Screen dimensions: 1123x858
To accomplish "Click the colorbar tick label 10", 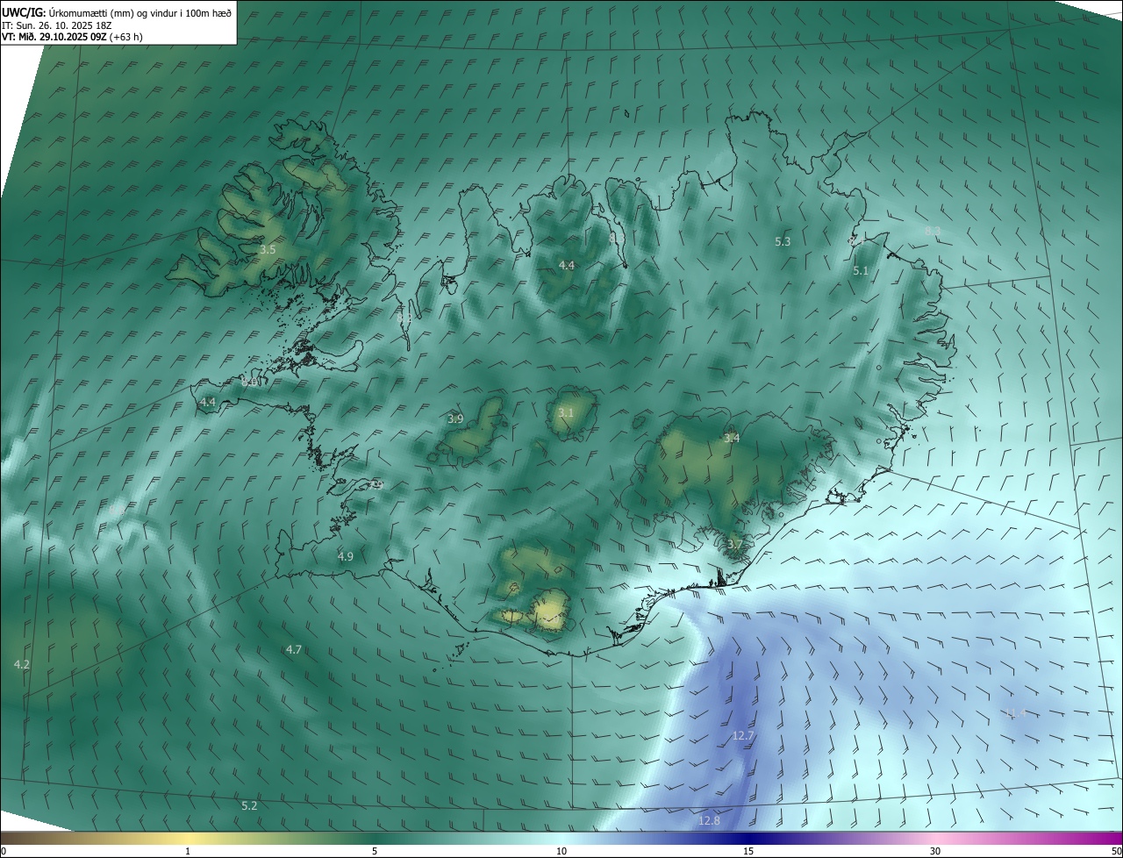I will 561,851.
